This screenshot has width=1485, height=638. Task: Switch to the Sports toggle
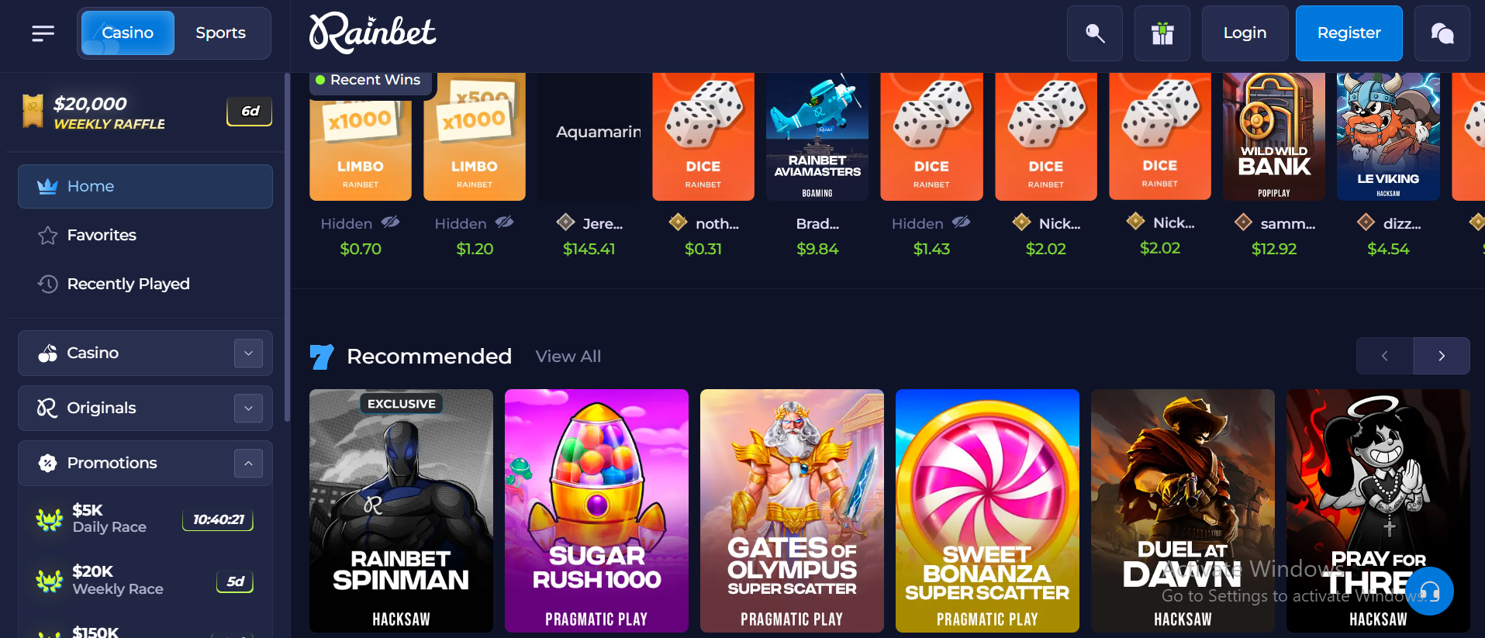(220, 33)
